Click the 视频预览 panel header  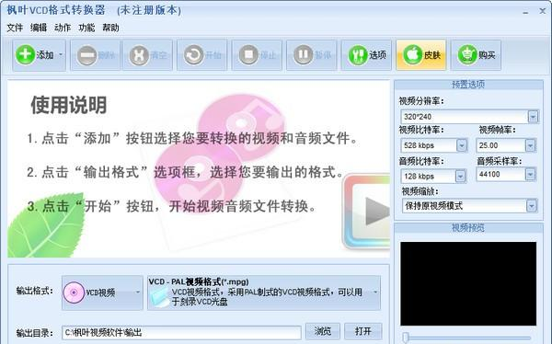tap(468, 228)
